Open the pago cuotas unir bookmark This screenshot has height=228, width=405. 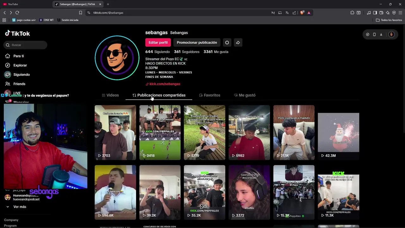pyautogui.click(x=24, y=20)
